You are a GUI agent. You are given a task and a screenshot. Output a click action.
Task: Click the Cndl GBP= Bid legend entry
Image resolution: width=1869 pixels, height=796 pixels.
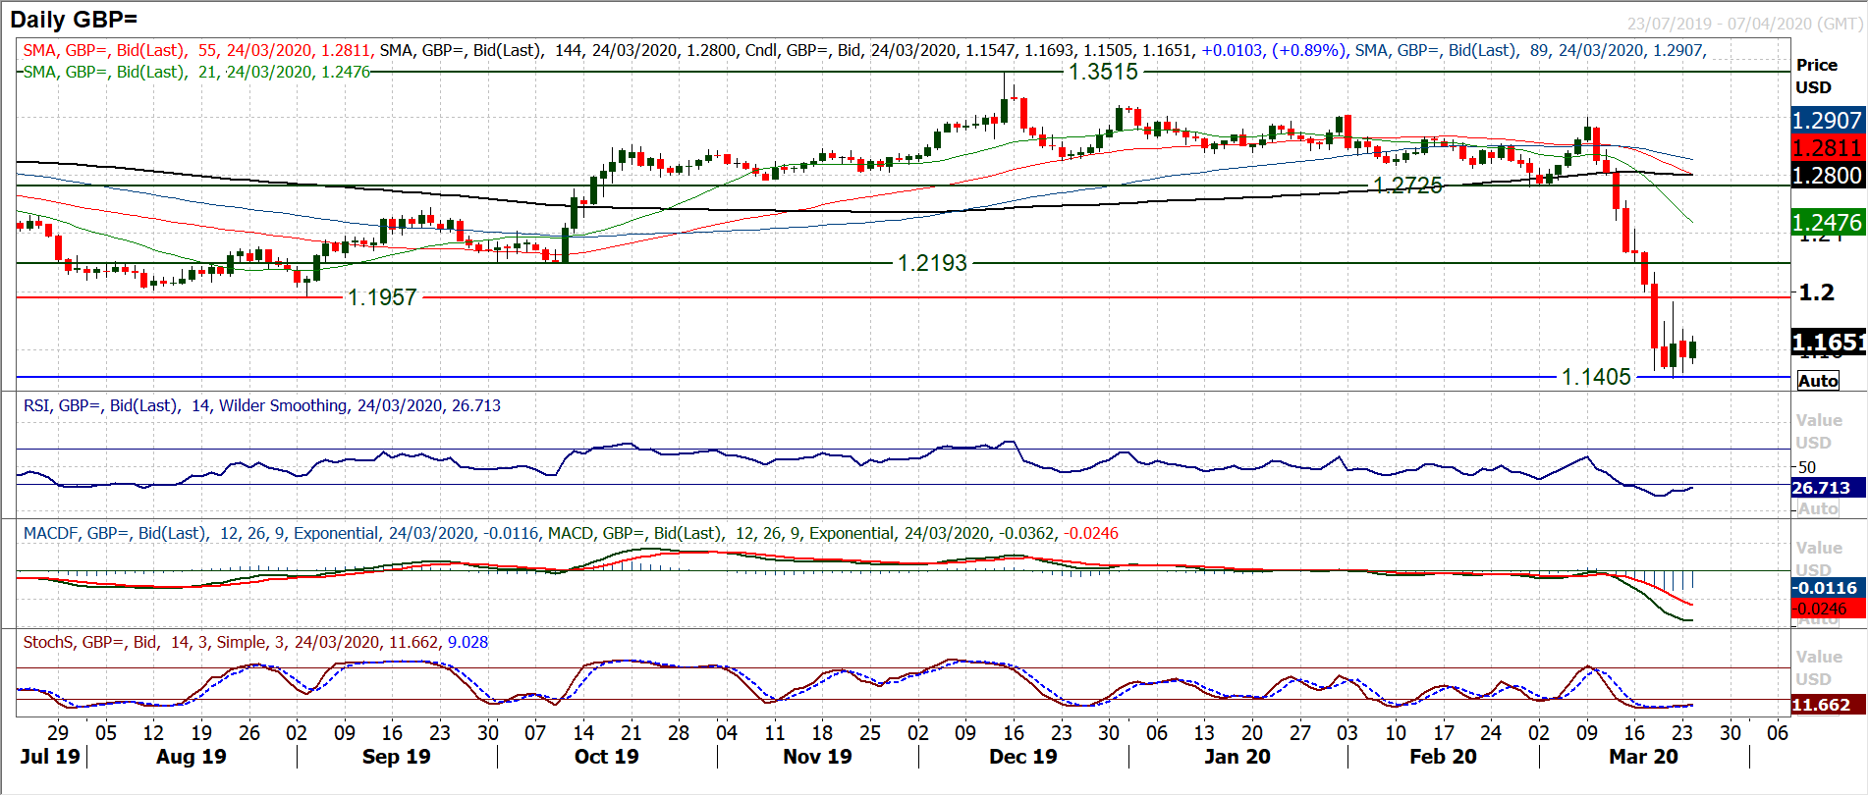(x=1045, y=50)
